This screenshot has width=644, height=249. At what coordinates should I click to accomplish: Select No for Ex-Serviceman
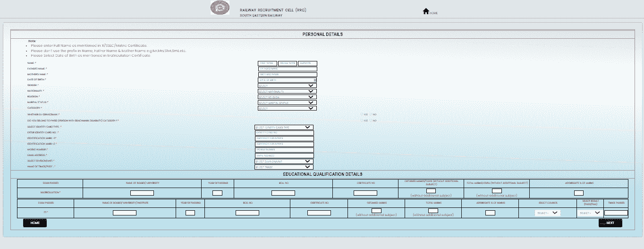(x=371, y=114)
